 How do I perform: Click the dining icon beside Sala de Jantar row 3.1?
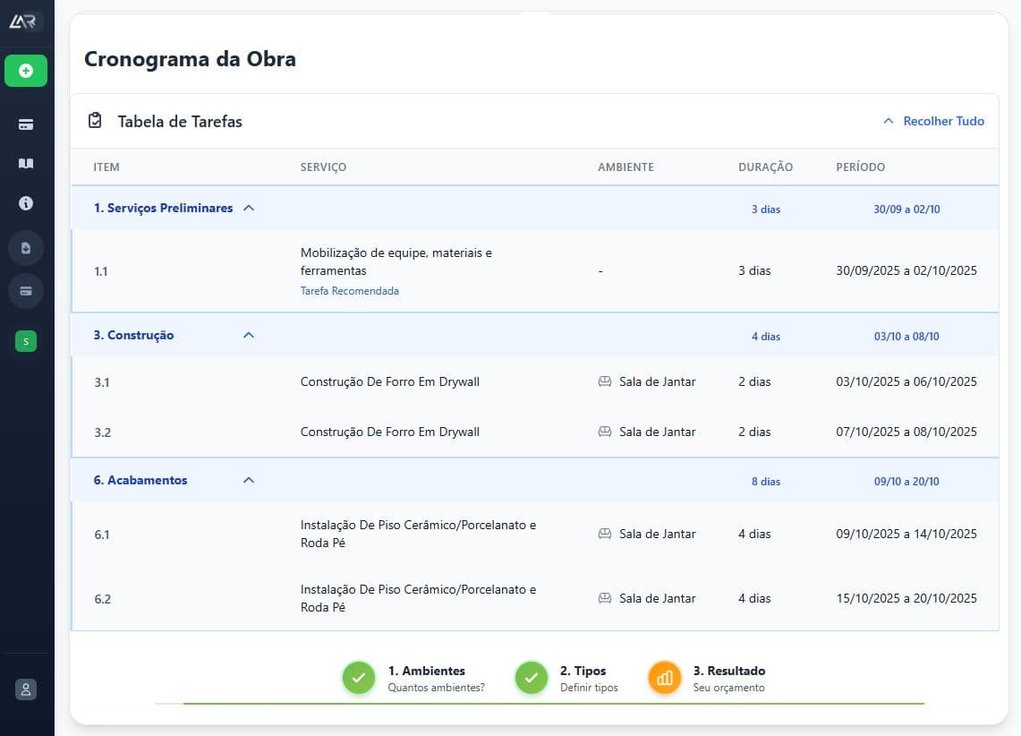[x=606, y=381]
